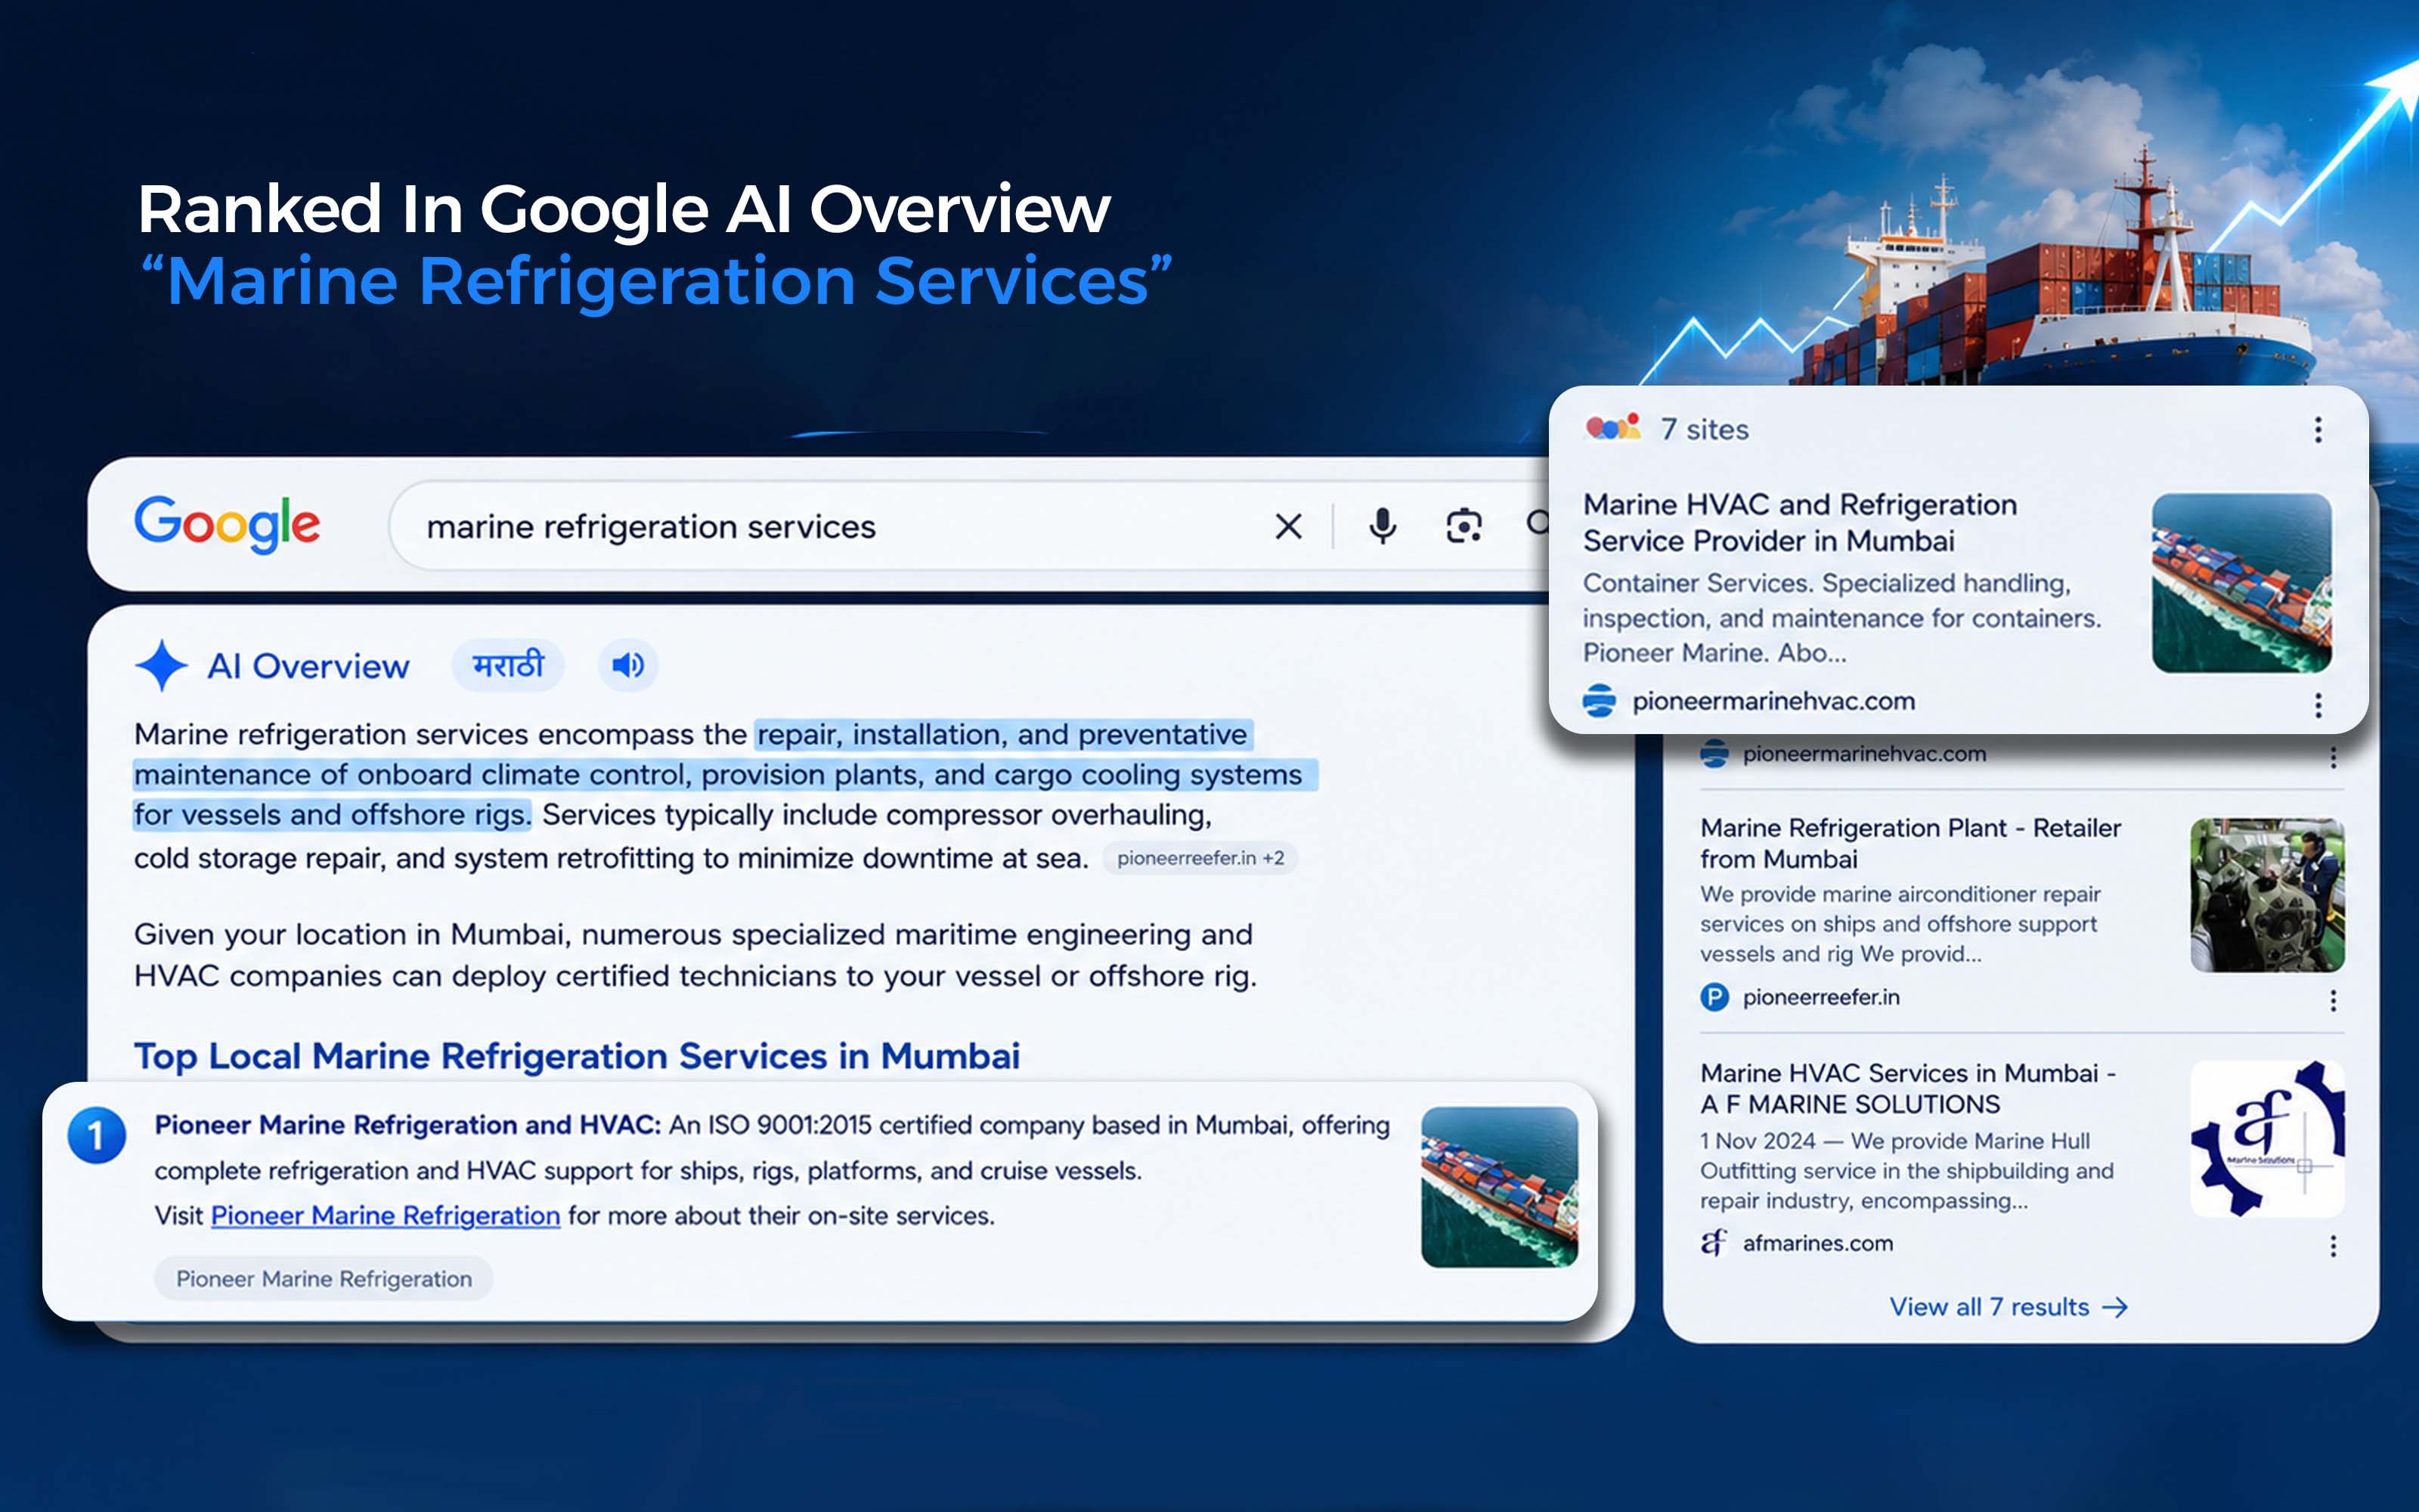The image size is (2419, 1512).
Task: Open Google Lens image search icon
Action: coord(1463,526)
